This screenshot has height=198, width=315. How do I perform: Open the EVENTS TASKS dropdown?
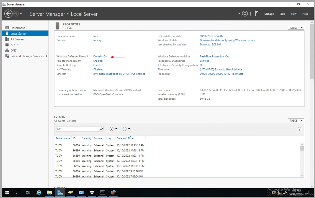coord(296,120)
